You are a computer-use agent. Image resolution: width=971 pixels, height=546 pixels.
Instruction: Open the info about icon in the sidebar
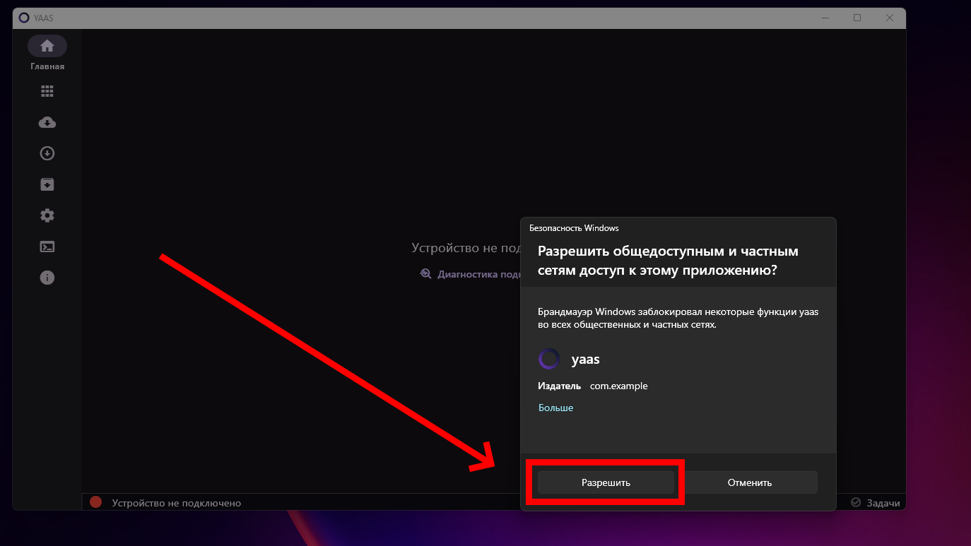click(x=47, y=278)
